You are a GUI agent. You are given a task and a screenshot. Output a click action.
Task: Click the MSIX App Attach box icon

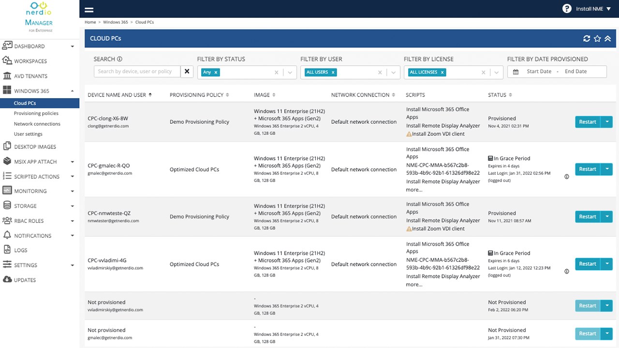point(7,161)
